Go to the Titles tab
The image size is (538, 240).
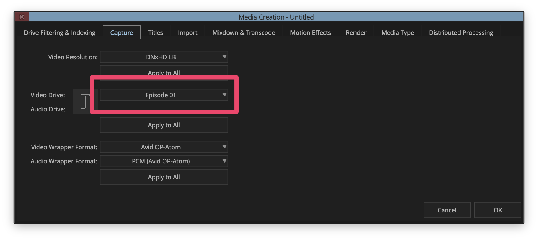pos(155,33)
